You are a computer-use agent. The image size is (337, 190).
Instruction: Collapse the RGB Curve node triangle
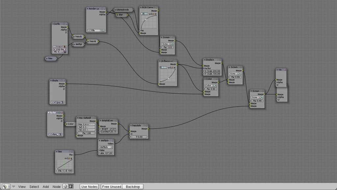(141, 8)
